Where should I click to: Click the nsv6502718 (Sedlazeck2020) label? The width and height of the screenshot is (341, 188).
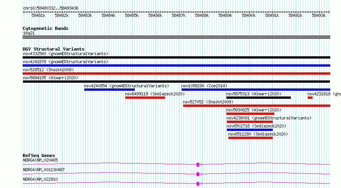[x=256, y=126]
